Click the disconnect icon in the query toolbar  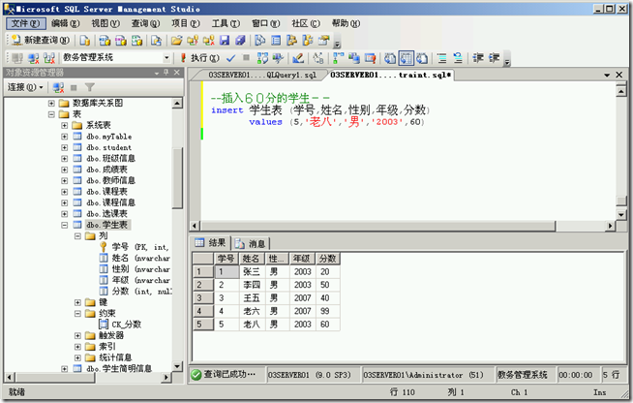[x=33, y=58]
